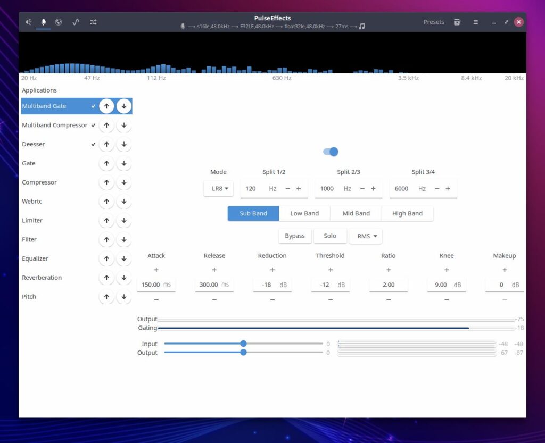The image size is (545, 443).
Task: Toggle Bypass for the Sub Band
Action: (x=295, y=236)
